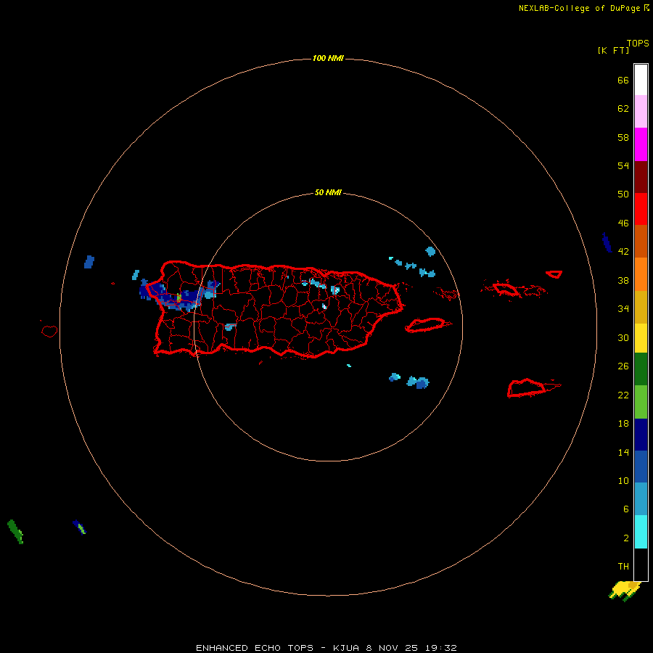Click the light pink 62 K FT legend swatch
Screen dimensions: 653x653
click(641, 112)
